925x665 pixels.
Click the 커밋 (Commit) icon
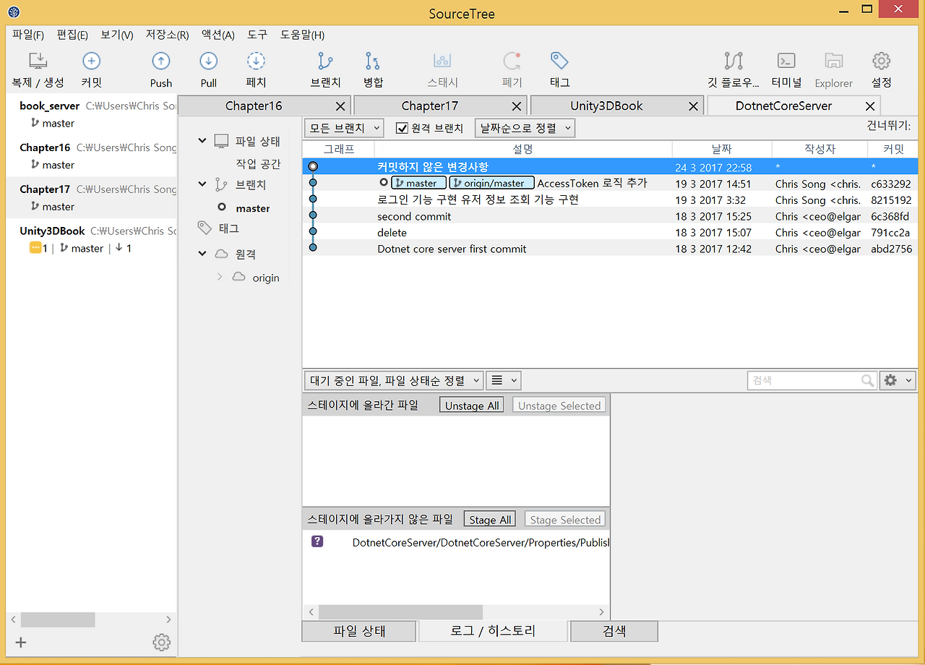point(91,69)
